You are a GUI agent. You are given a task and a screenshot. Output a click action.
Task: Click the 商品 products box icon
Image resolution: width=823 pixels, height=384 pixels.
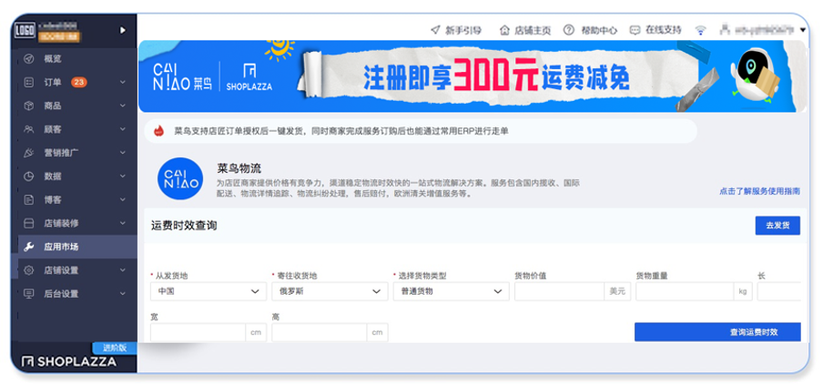[x=29, y=106]
